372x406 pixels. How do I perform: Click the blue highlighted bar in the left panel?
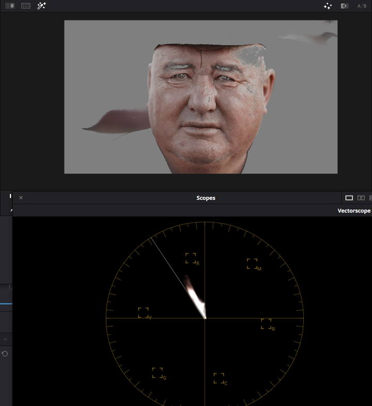pos(6,303)
